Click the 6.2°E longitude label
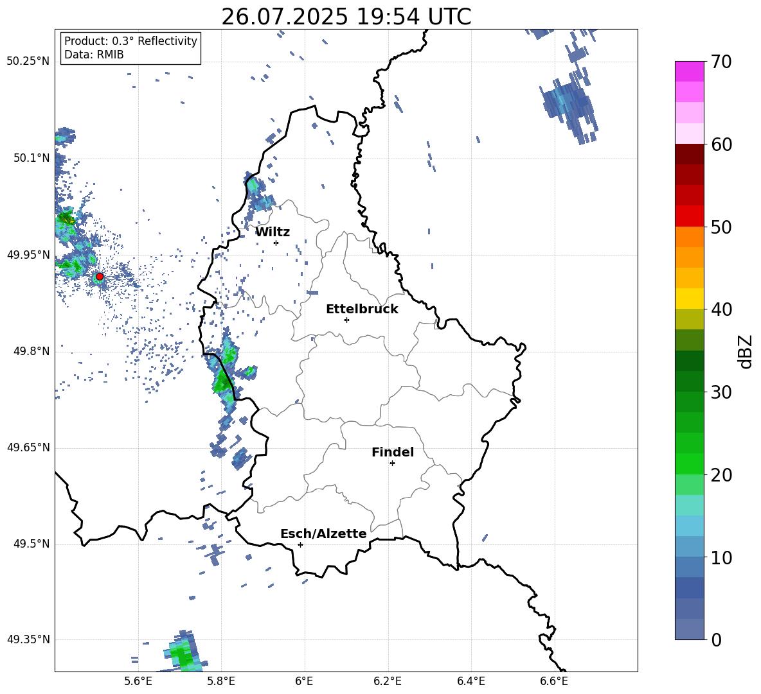 (x=388, y=681)
